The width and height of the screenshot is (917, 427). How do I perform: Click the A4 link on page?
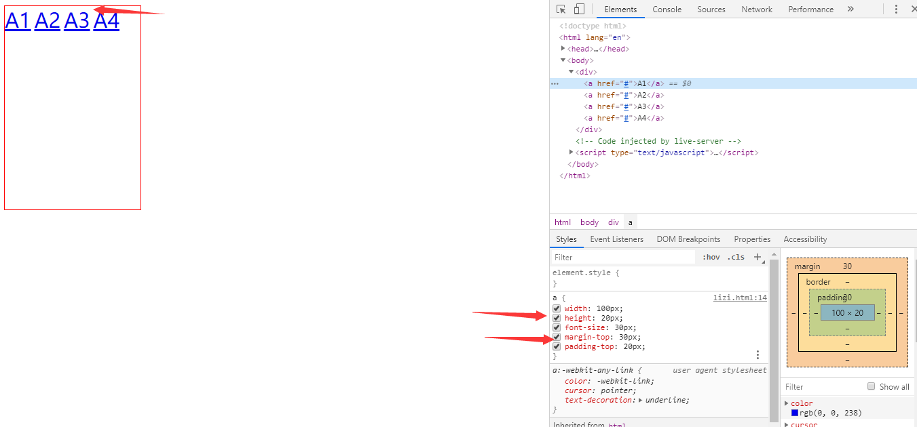[x=107, y=21]
